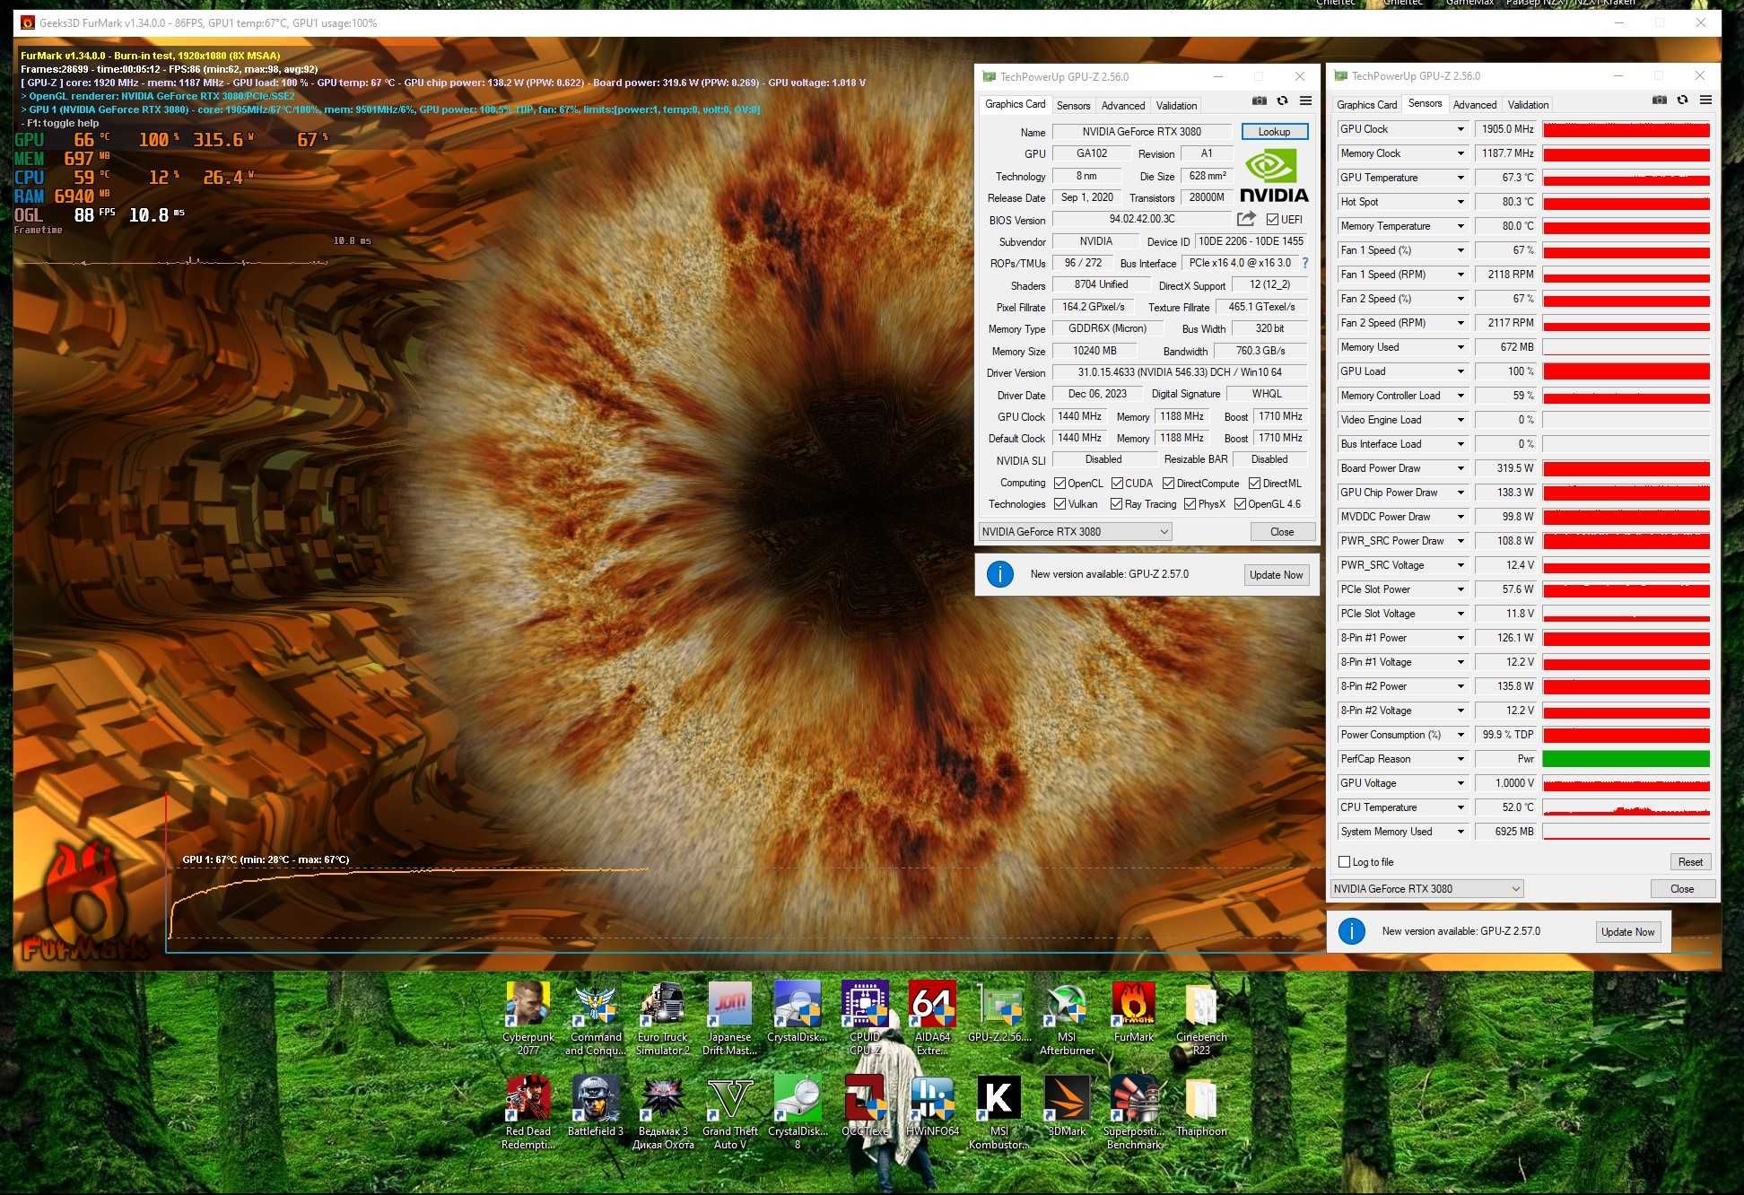Open AIDA64 Extreme desktop shortcut

(x=931, y=1018)
